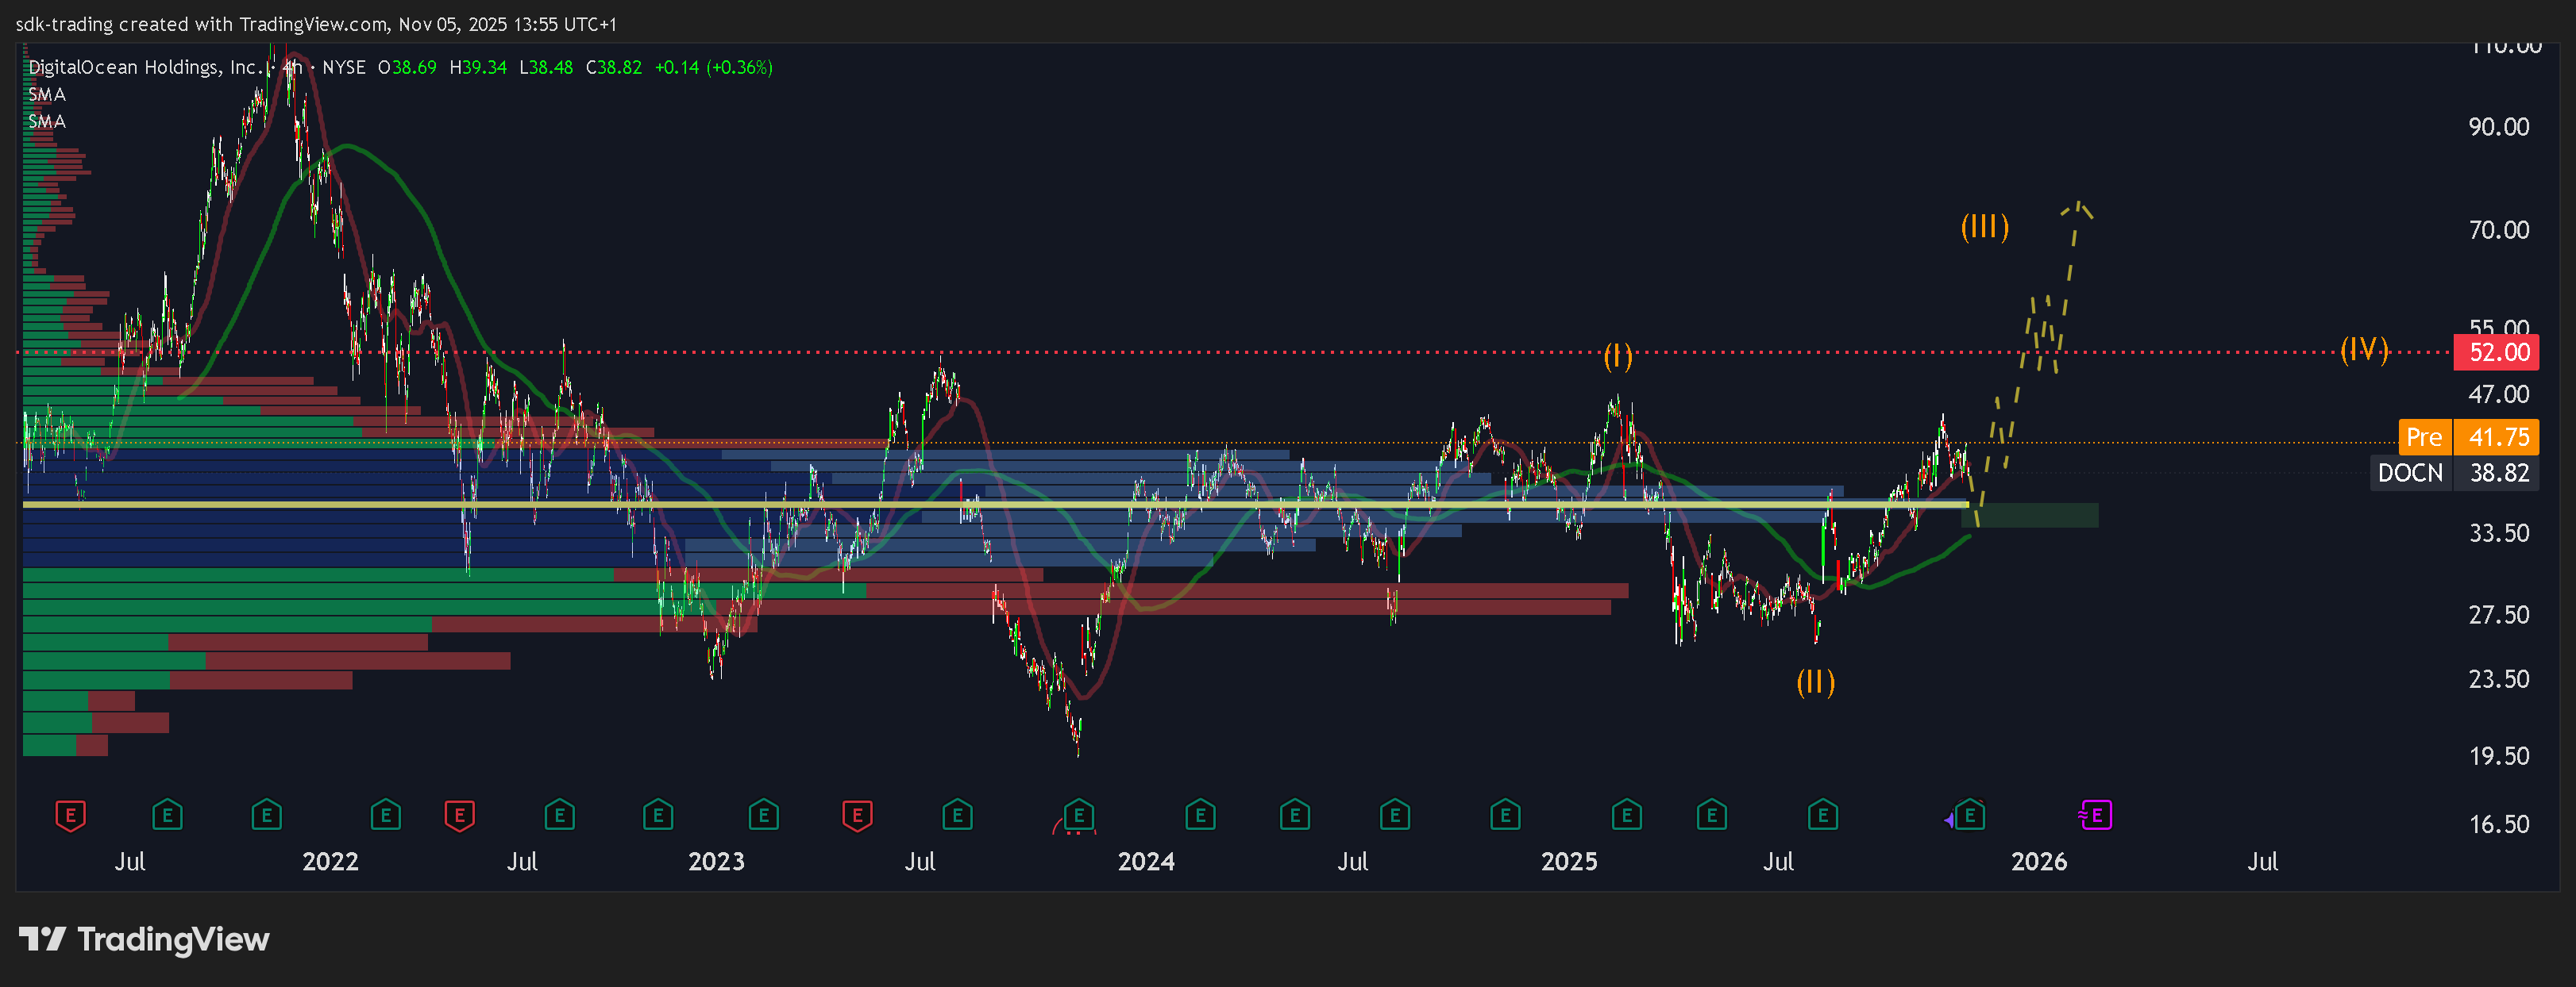
Task: Select the earnings marker with the purple arrow
Action: (x=1969, y=816)
